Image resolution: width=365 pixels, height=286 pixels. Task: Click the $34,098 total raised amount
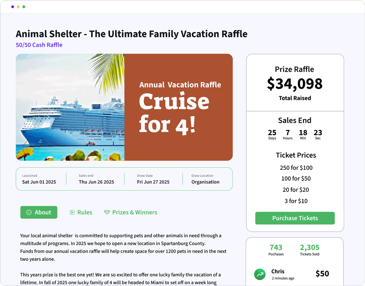click(295, 84)
